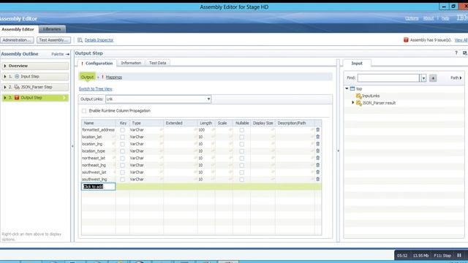This screenshot has height=263, width=468.
Task: Remove location_lng column via trash icon
Action: coord(317,144)
